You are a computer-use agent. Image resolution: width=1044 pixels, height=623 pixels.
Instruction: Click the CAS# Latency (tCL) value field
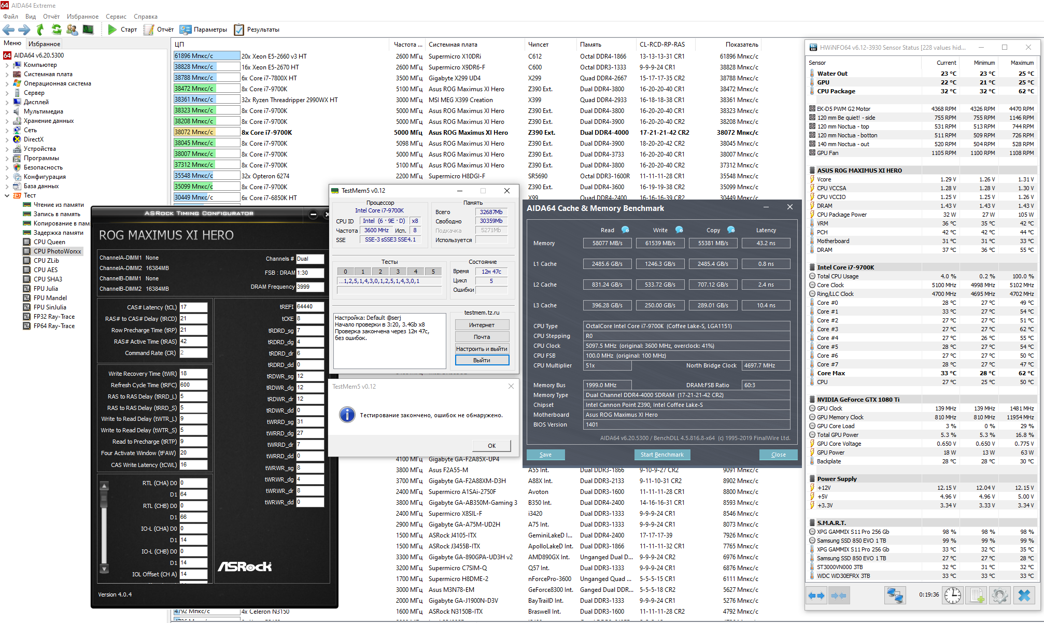click(193, 307)
